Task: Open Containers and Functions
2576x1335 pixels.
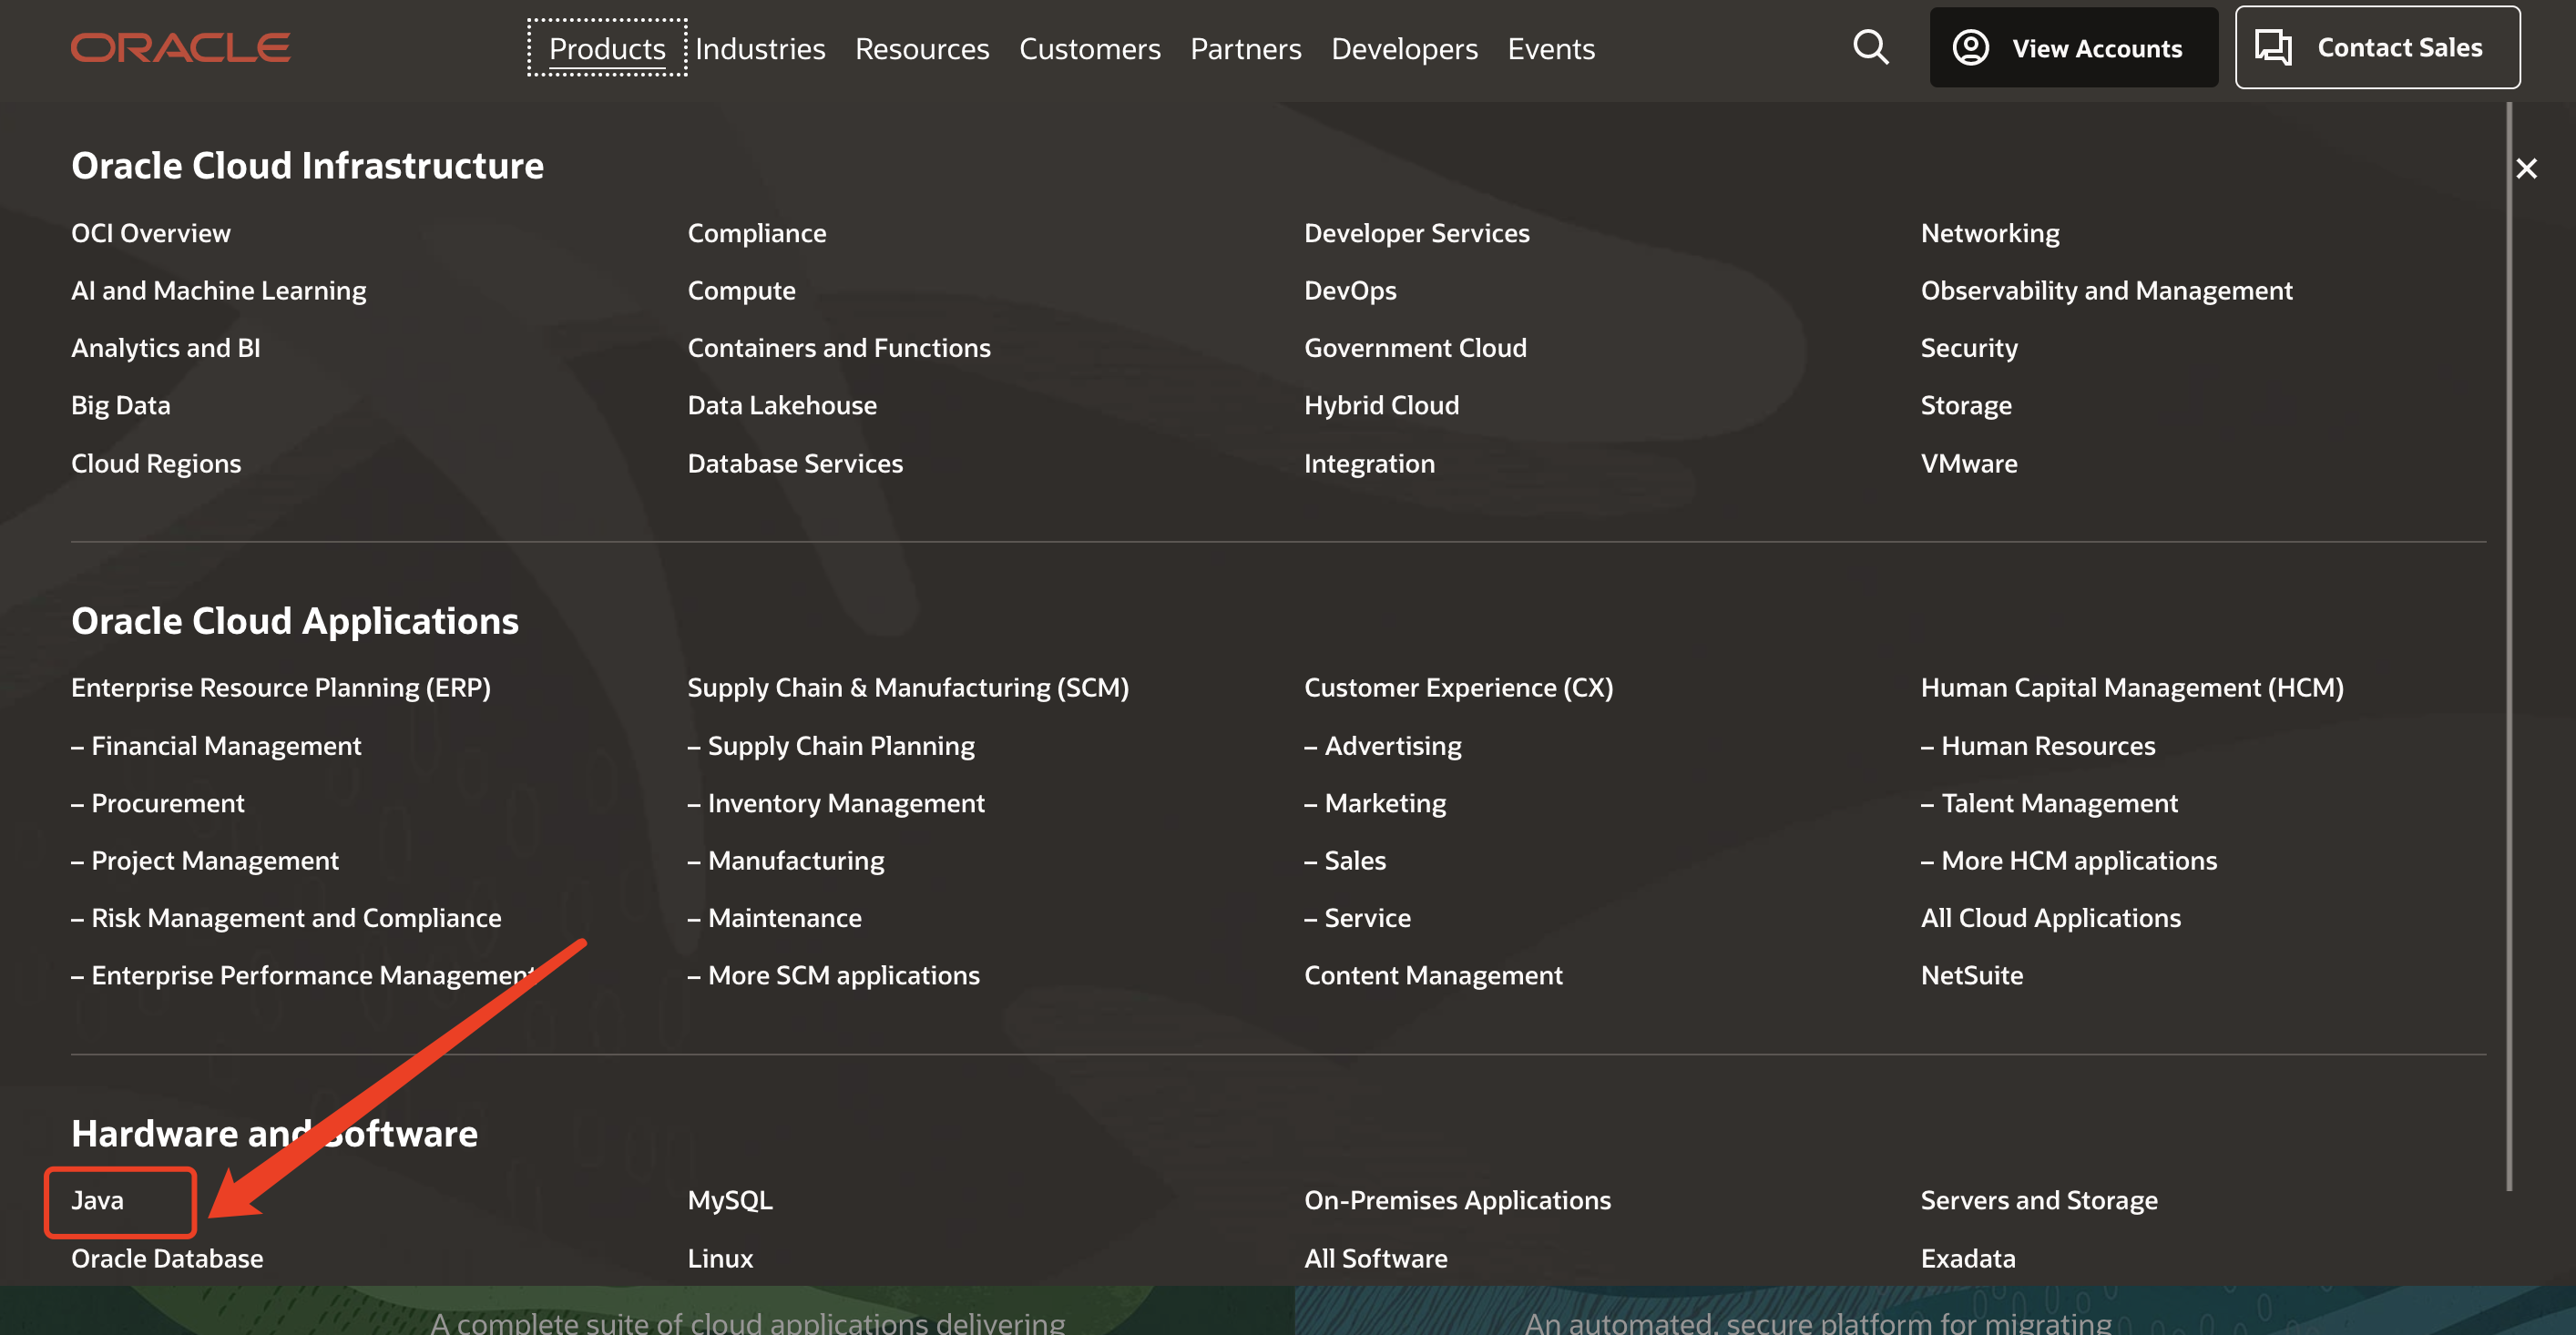Action: (x=839, y=347)
